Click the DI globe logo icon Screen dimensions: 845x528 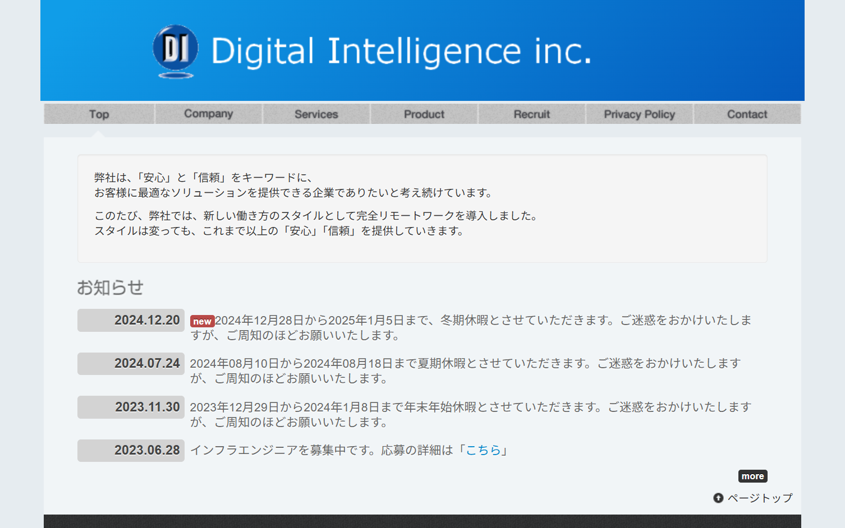[x=176, y=50]
